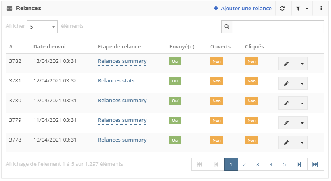
Task: Expand actions dropdown for row 3778
Action: pos(302,142)
